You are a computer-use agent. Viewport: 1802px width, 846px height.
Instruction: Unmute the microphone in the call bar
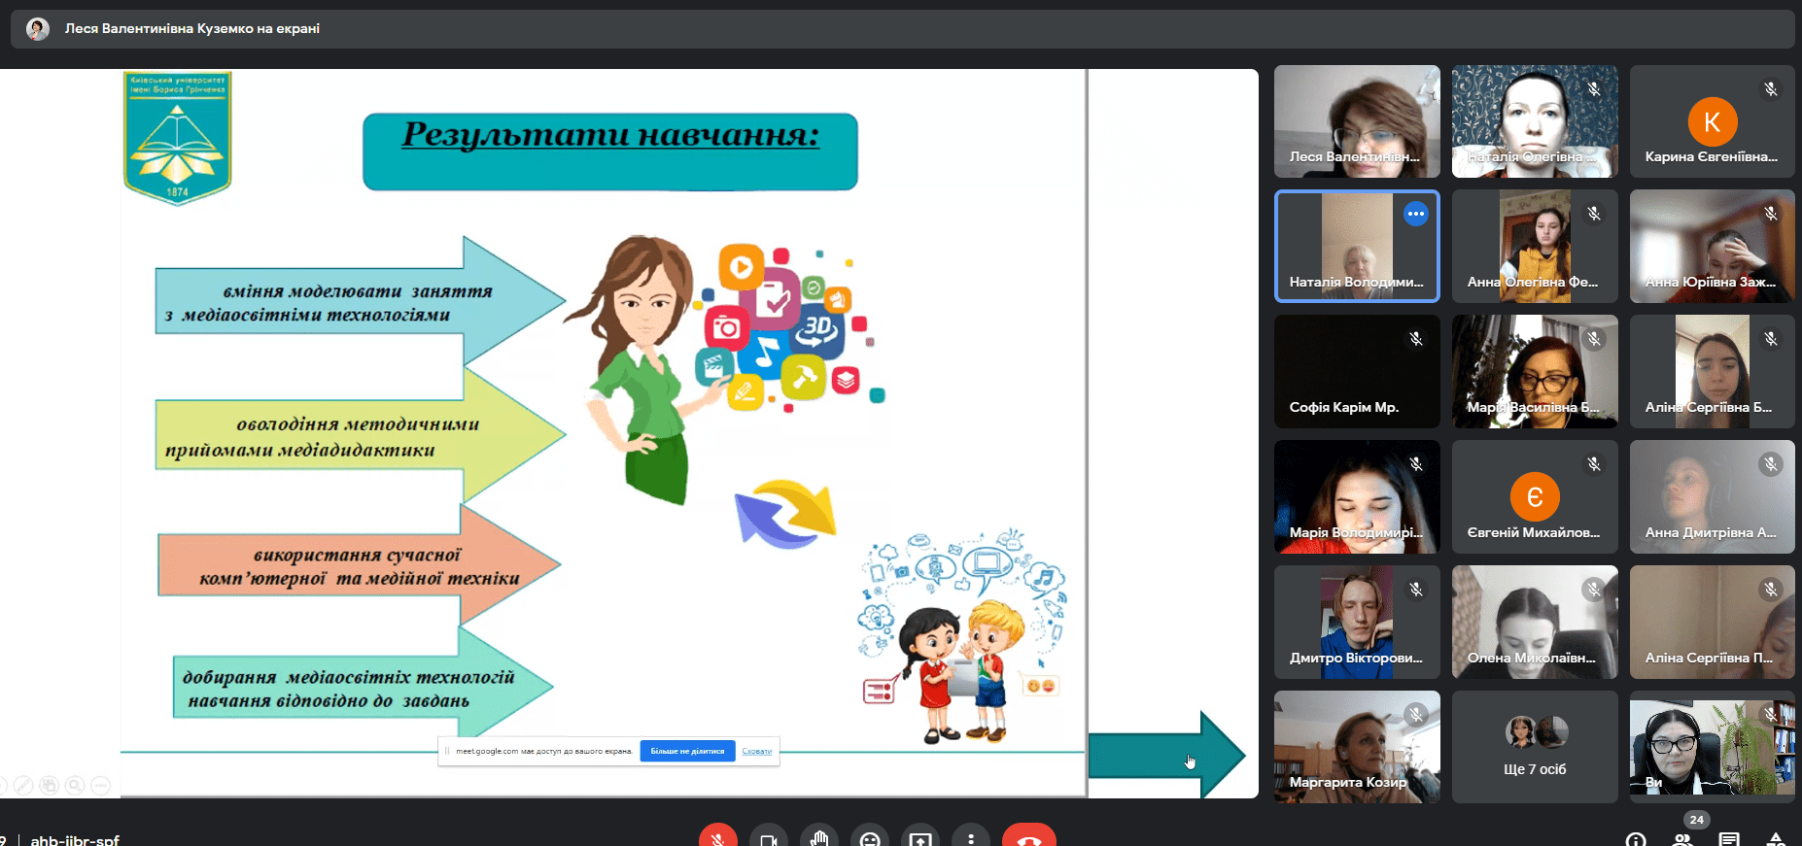pyautogui.click(x=717, y=838)
